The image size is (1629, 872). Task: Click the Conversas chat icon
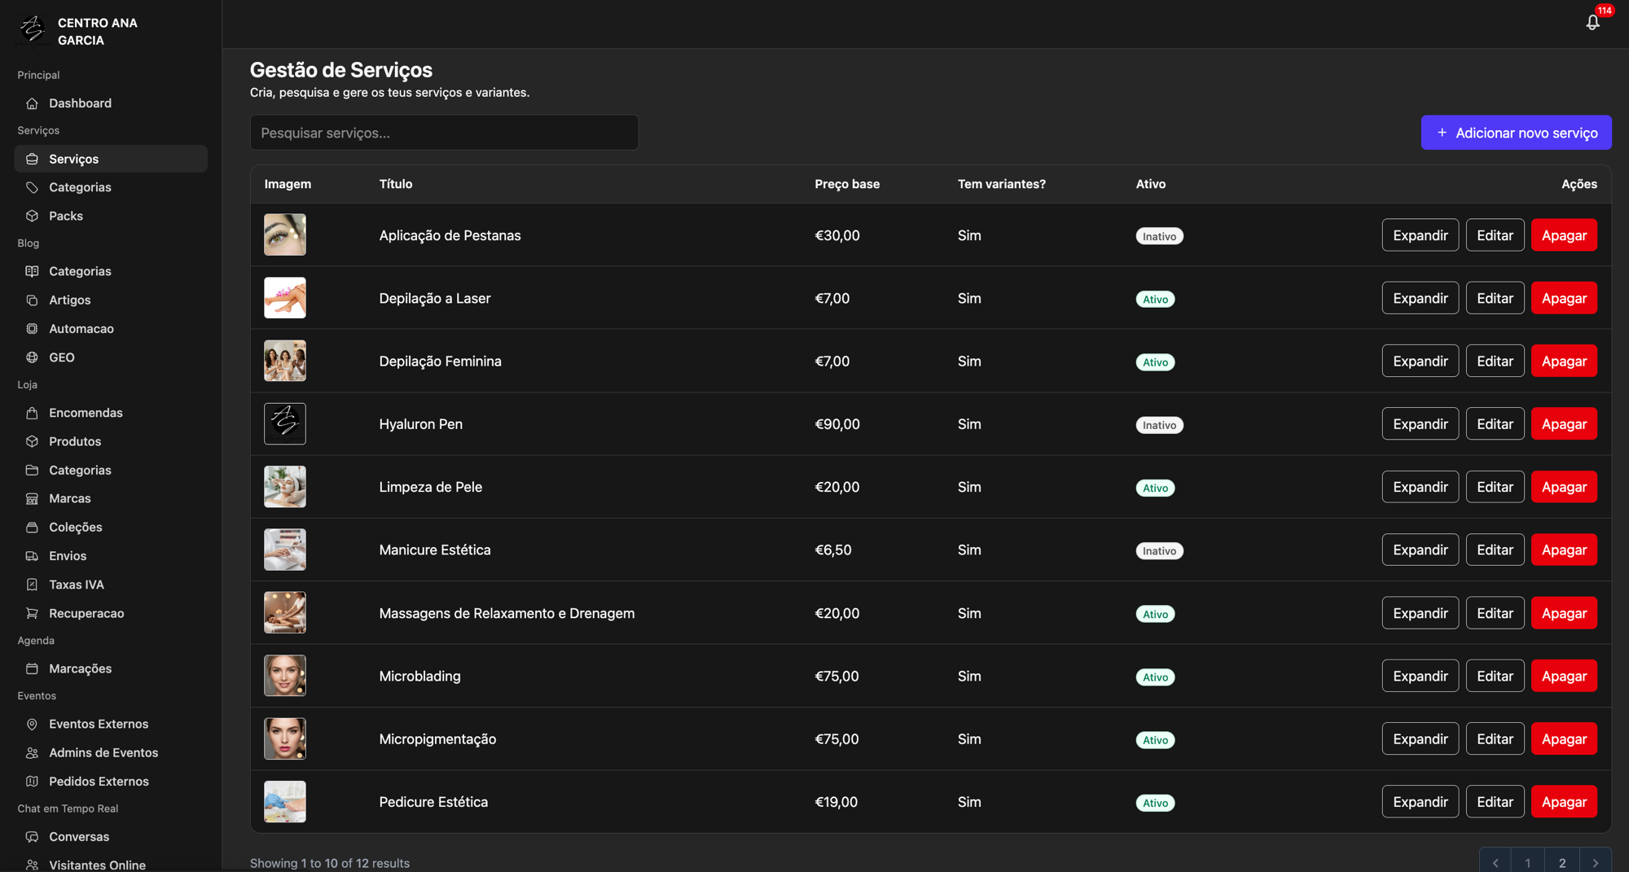(32, 836)
